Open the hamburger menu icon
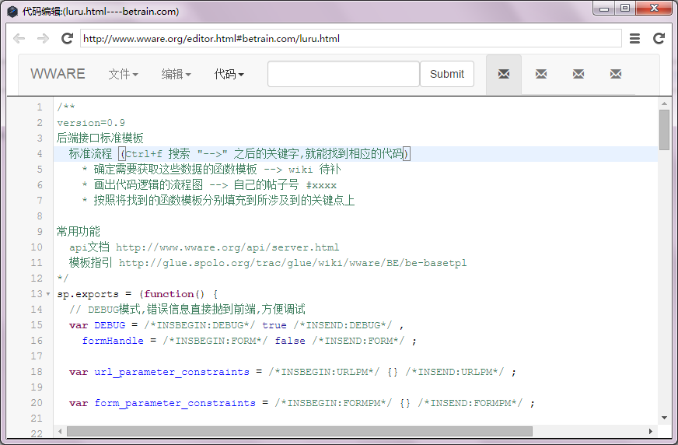Viewport: 678px width, 445px height. pos(634,38)
